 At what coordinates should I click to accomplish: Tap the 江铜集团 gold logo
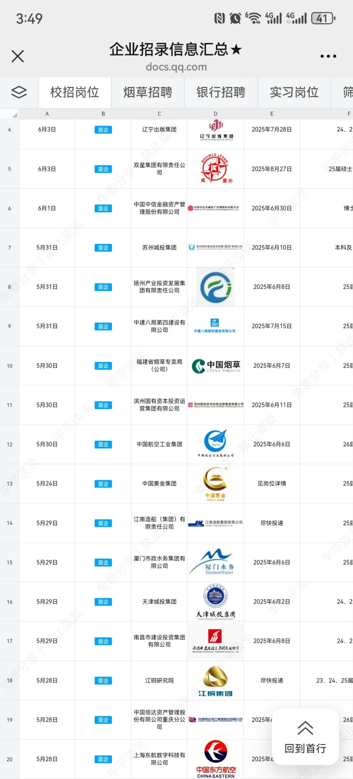(x=215, y=681)
